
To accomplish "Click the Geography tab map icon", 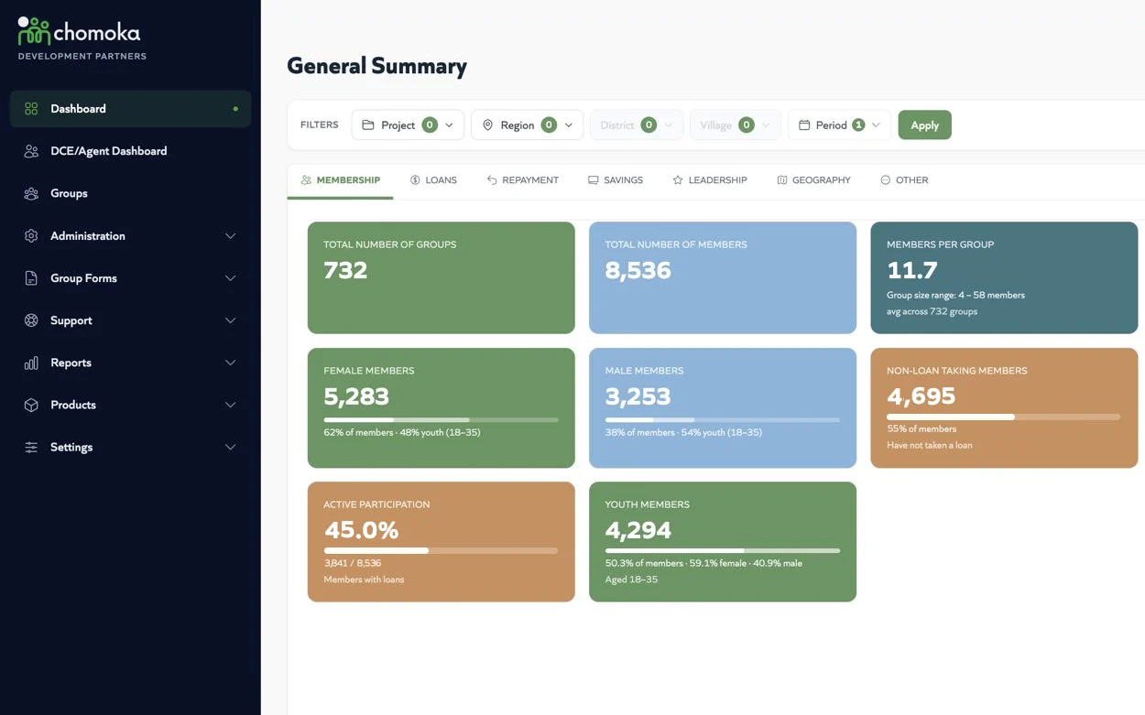I will coord(782,180).
